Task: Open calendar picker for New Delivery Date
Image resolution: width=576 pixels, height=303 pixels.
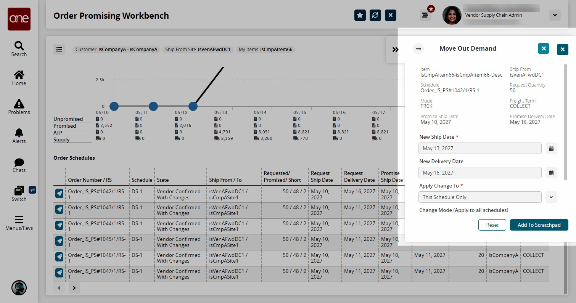Action: [x=551, y=173]
